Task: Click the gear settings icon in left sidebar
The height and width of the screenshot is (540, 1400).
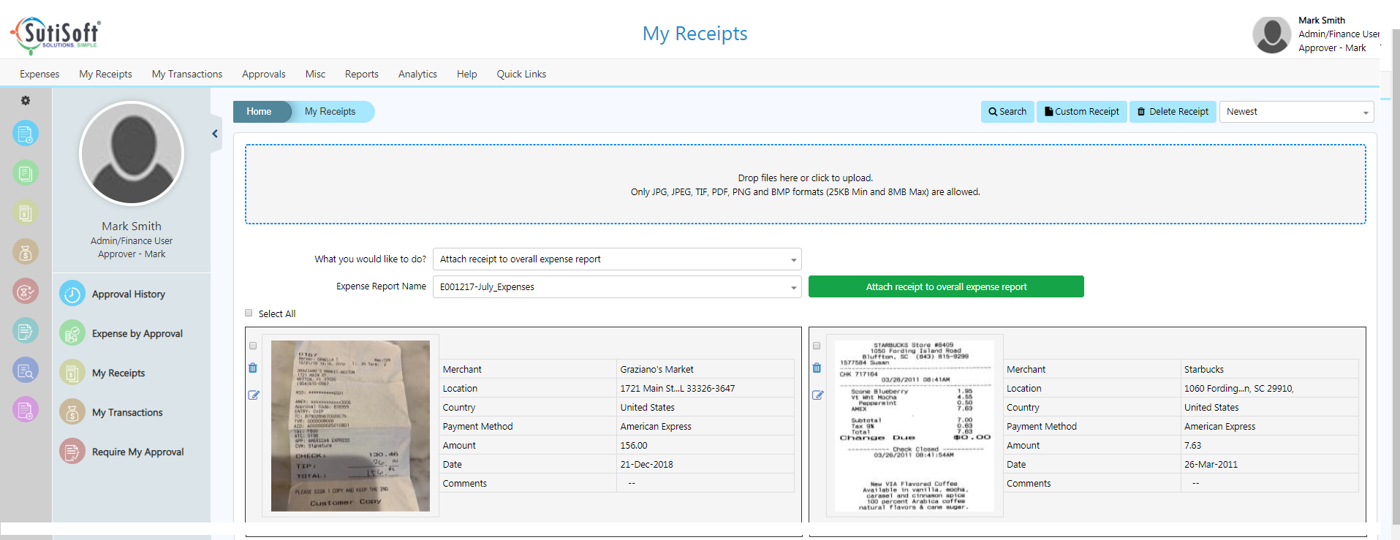Action: click(x=26, y=101)
